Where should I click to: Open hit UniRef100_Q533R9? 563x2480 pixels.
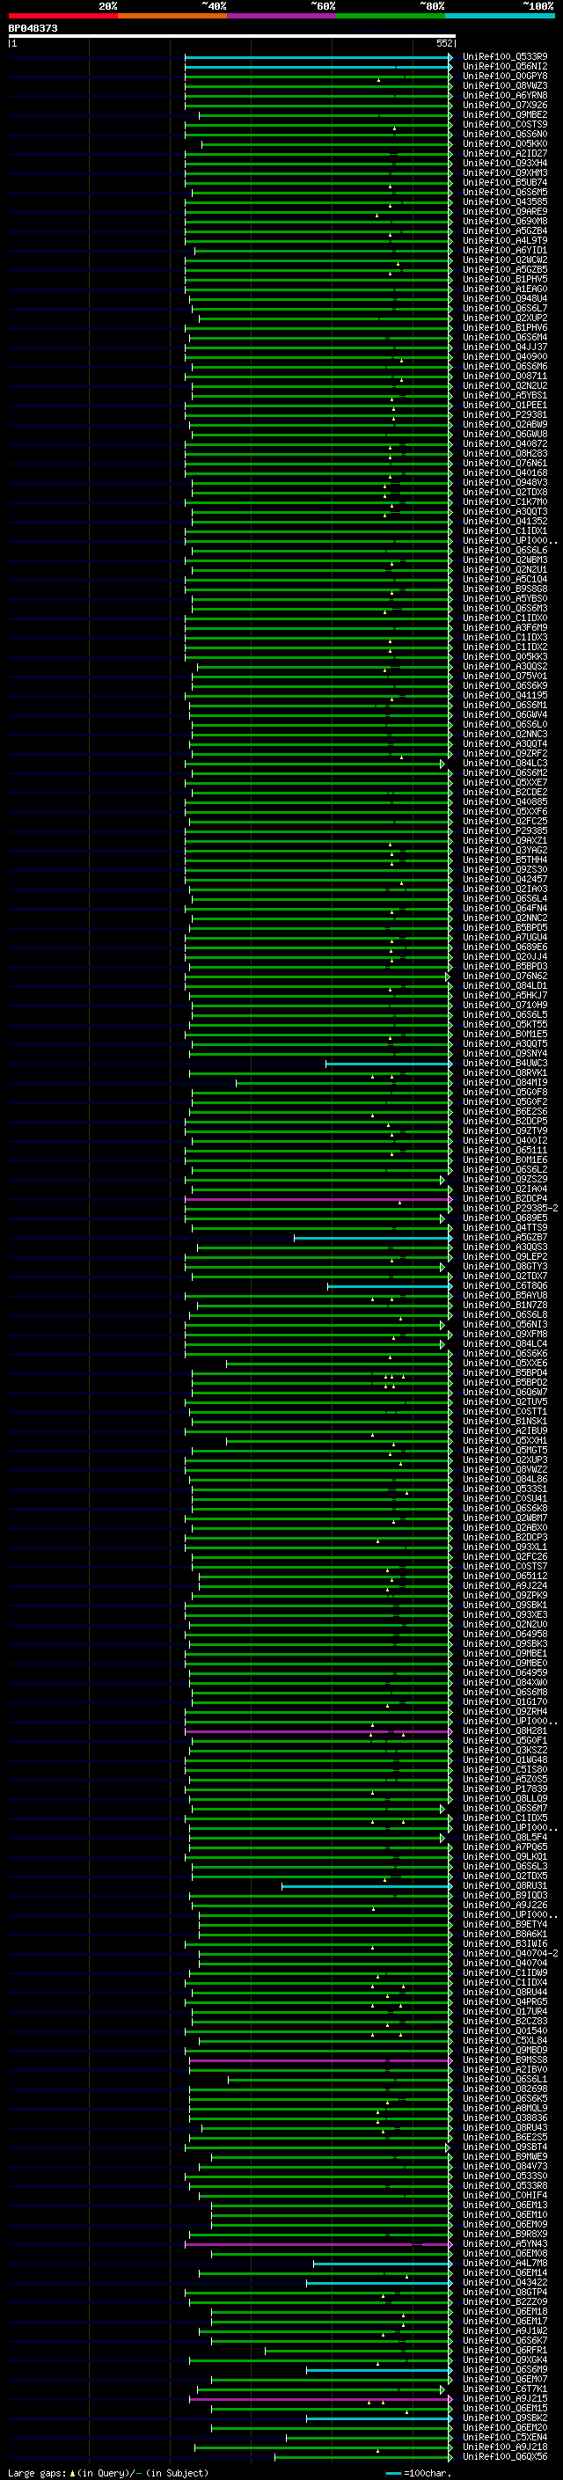point(505,57)
